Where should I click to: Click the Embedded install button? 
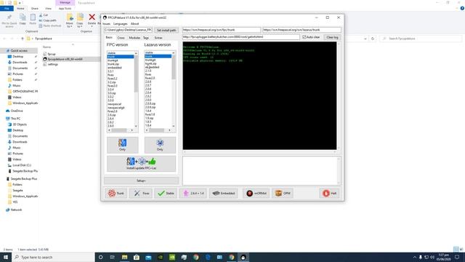coord(224,193)
